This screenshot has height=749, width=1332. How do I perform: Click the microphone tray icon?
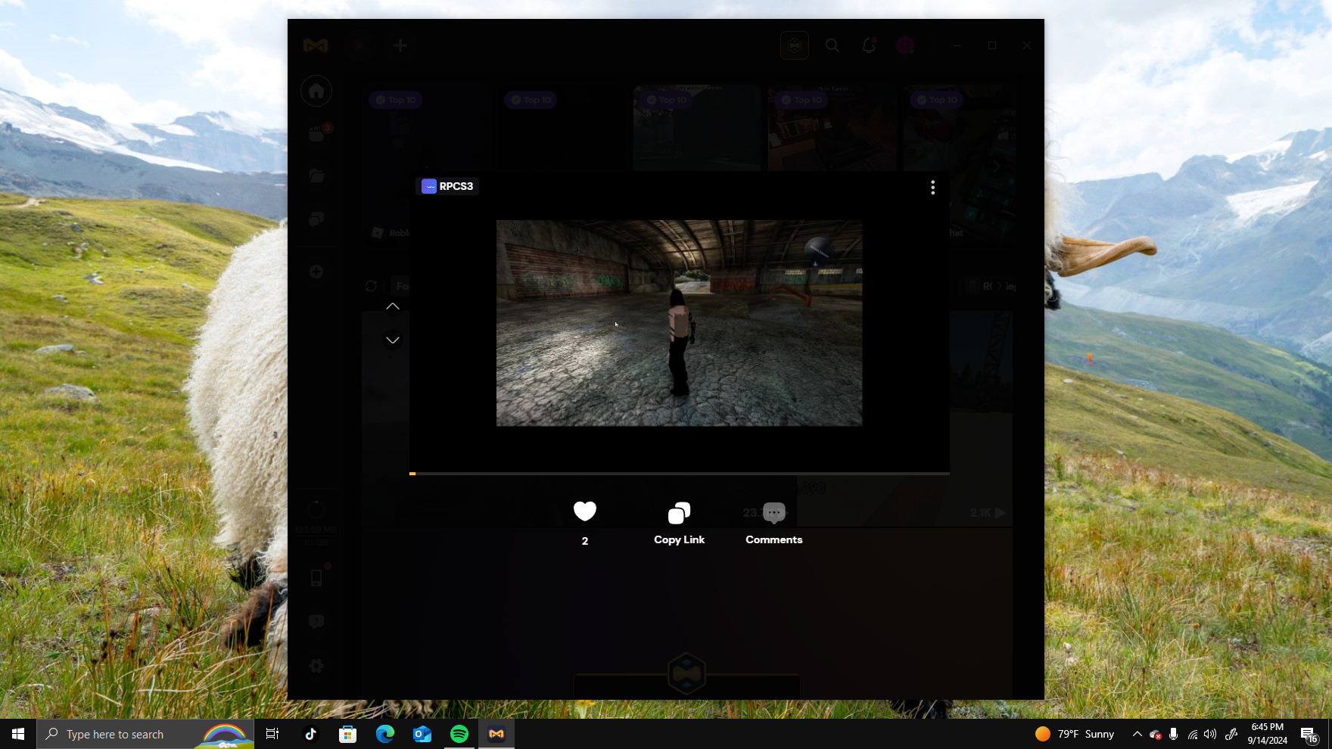tap(1174, 734)
